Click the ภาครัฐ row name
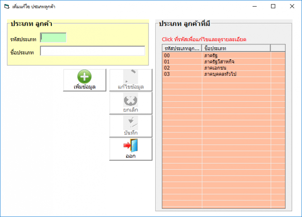The height and width of the screenshot is (217, 302). coord(211,56)
